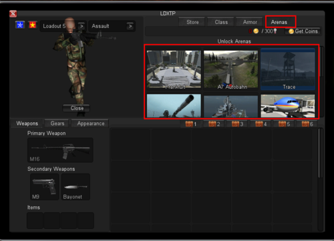Open inventory chest page 2
Screen dimensions: 334x241
click(x=214, y=124)
